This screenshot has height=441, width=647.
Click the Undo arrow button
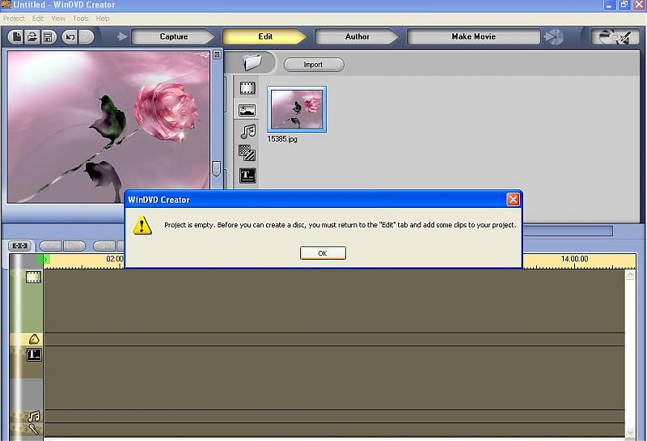click(x=70, y=37)
